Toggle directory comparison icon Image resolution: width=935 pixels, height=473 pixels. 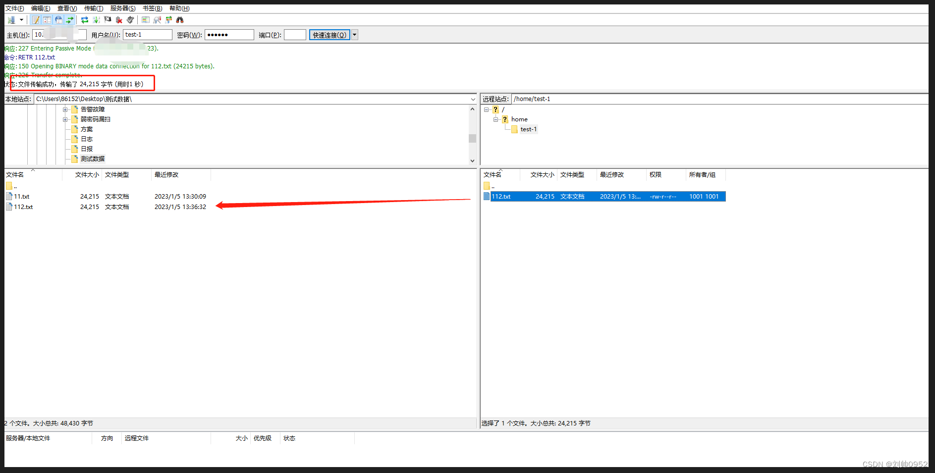point(157,20)
